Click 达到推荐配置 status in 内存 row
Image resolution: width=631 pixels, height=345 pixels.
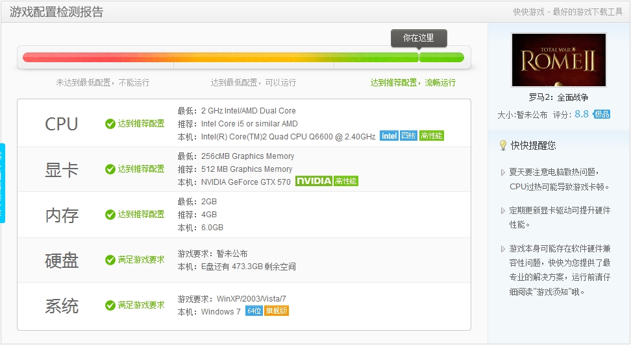click(x=141, y=214)
